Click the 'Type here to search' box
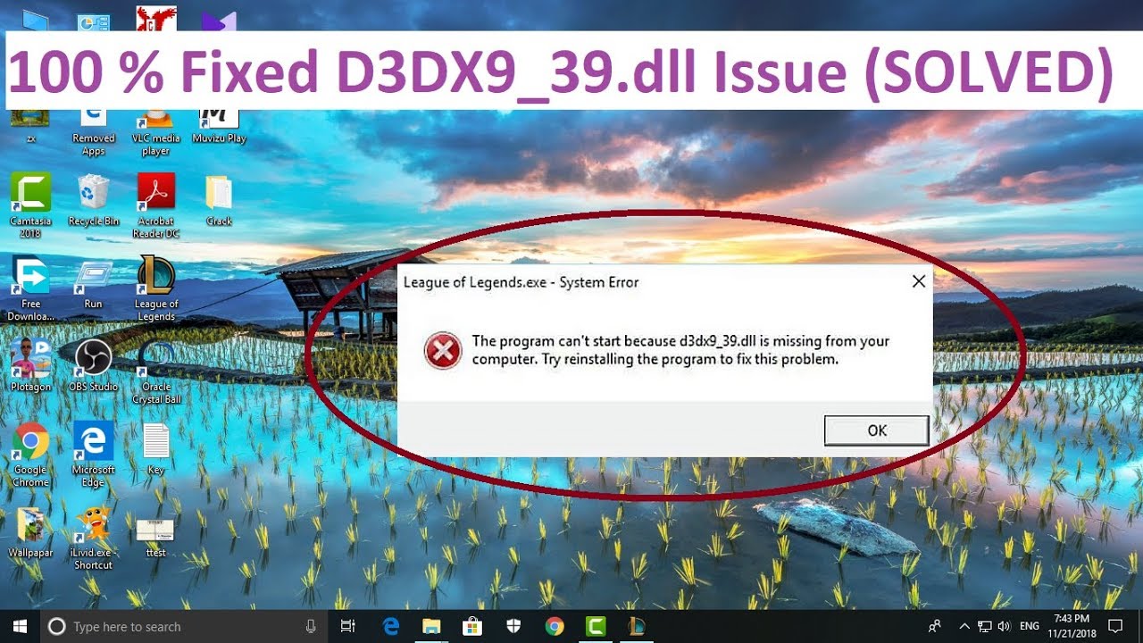The height and width of the screenshot is (643, 1143). [184, 626]
